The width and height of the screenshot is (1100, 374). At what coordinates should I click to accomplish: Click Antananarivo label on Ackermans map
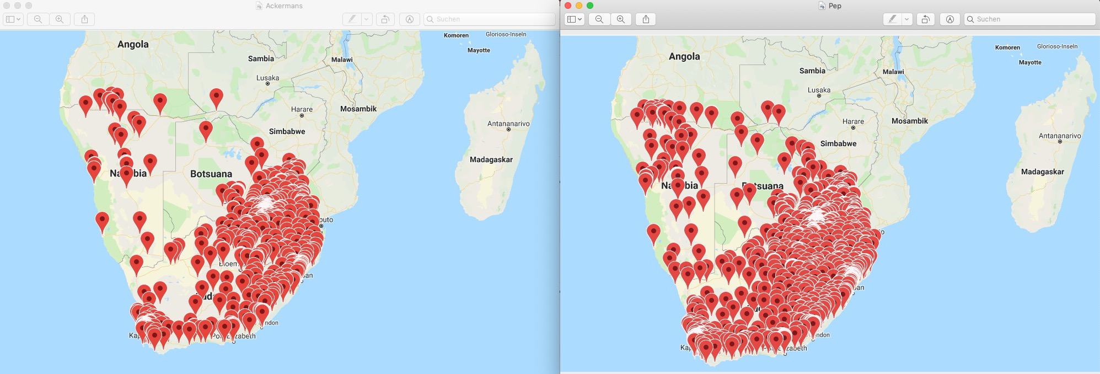click(508, 124)
